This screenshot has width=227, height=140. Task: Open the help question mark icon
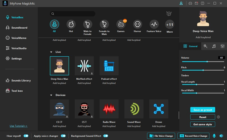point(203,3)
